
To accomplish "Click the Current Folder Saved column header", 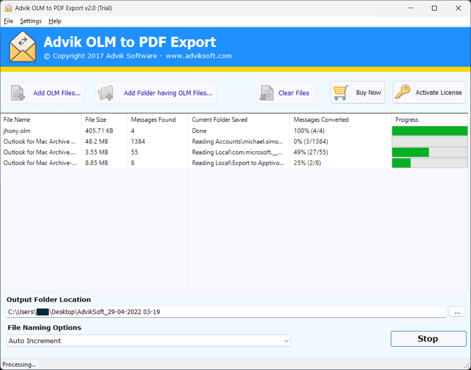I will click(239, 120).
